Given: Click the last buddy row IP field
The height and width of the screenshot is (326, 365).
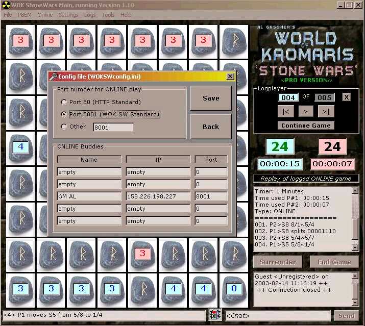Looking at the screenshot, I should click(158, 221).
